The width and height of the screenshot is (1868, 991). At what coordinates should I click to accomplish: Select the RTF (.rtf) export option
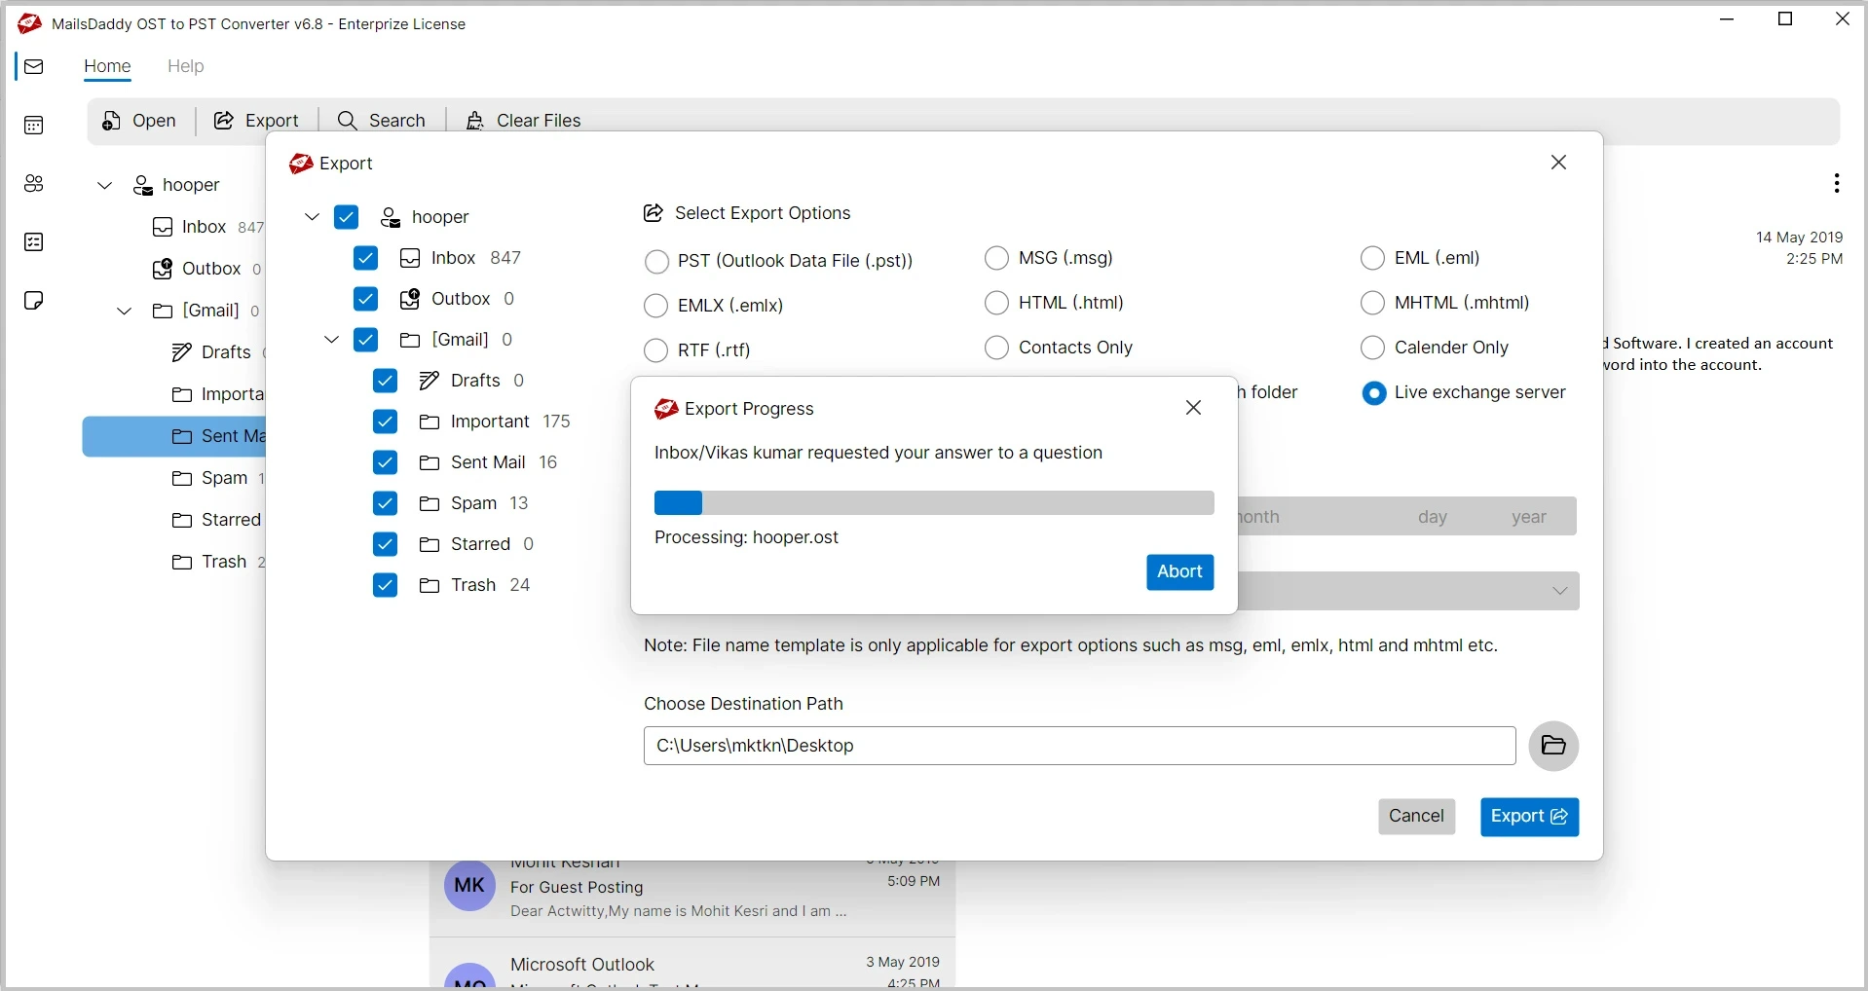pos(656,350)
